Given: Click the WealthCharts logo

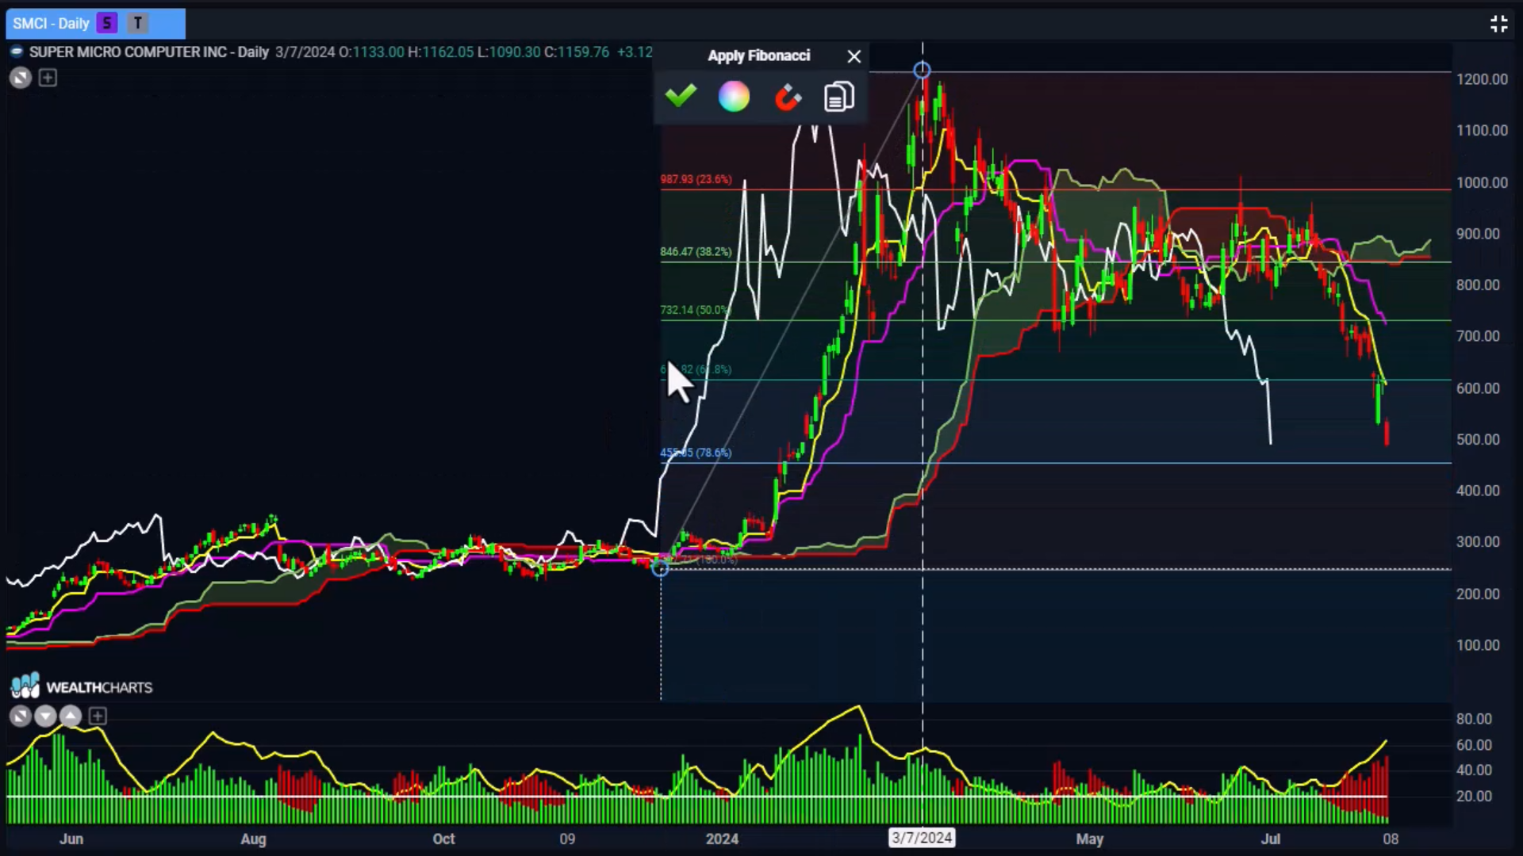Looking at the screenshot, I should (81, 686).
